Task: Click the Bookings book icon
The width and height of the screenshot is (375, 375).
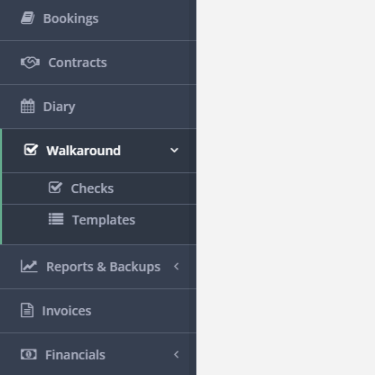Action: coord(28,18)
